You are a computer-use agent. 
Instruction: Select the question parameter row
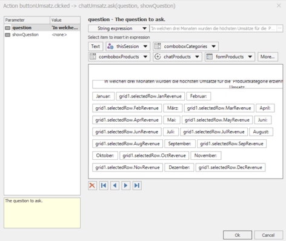coord(42,28)
